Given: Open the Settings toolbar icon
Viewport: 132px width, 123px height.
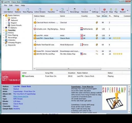Looking at the screenshot, I should [x=95, y=11].
